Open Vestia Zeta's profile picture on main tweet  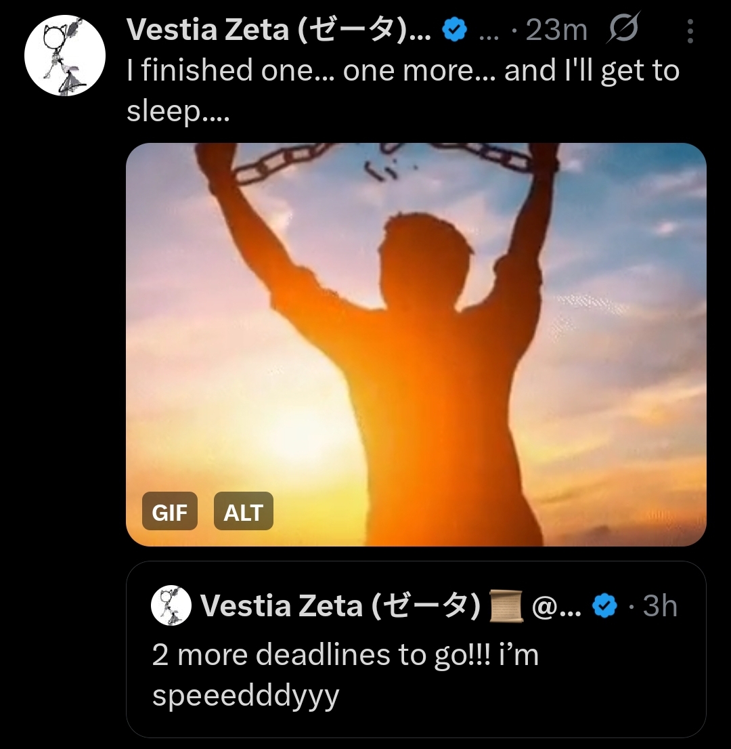point(65,54)
